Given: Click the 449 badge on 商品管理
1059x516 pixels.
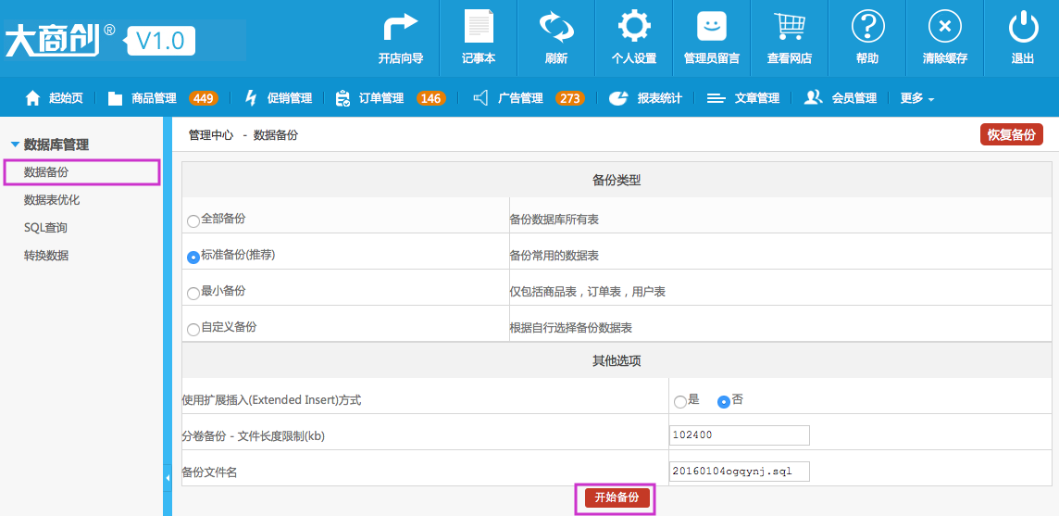Looking at the screenshot, I should (x=204, y=99).
